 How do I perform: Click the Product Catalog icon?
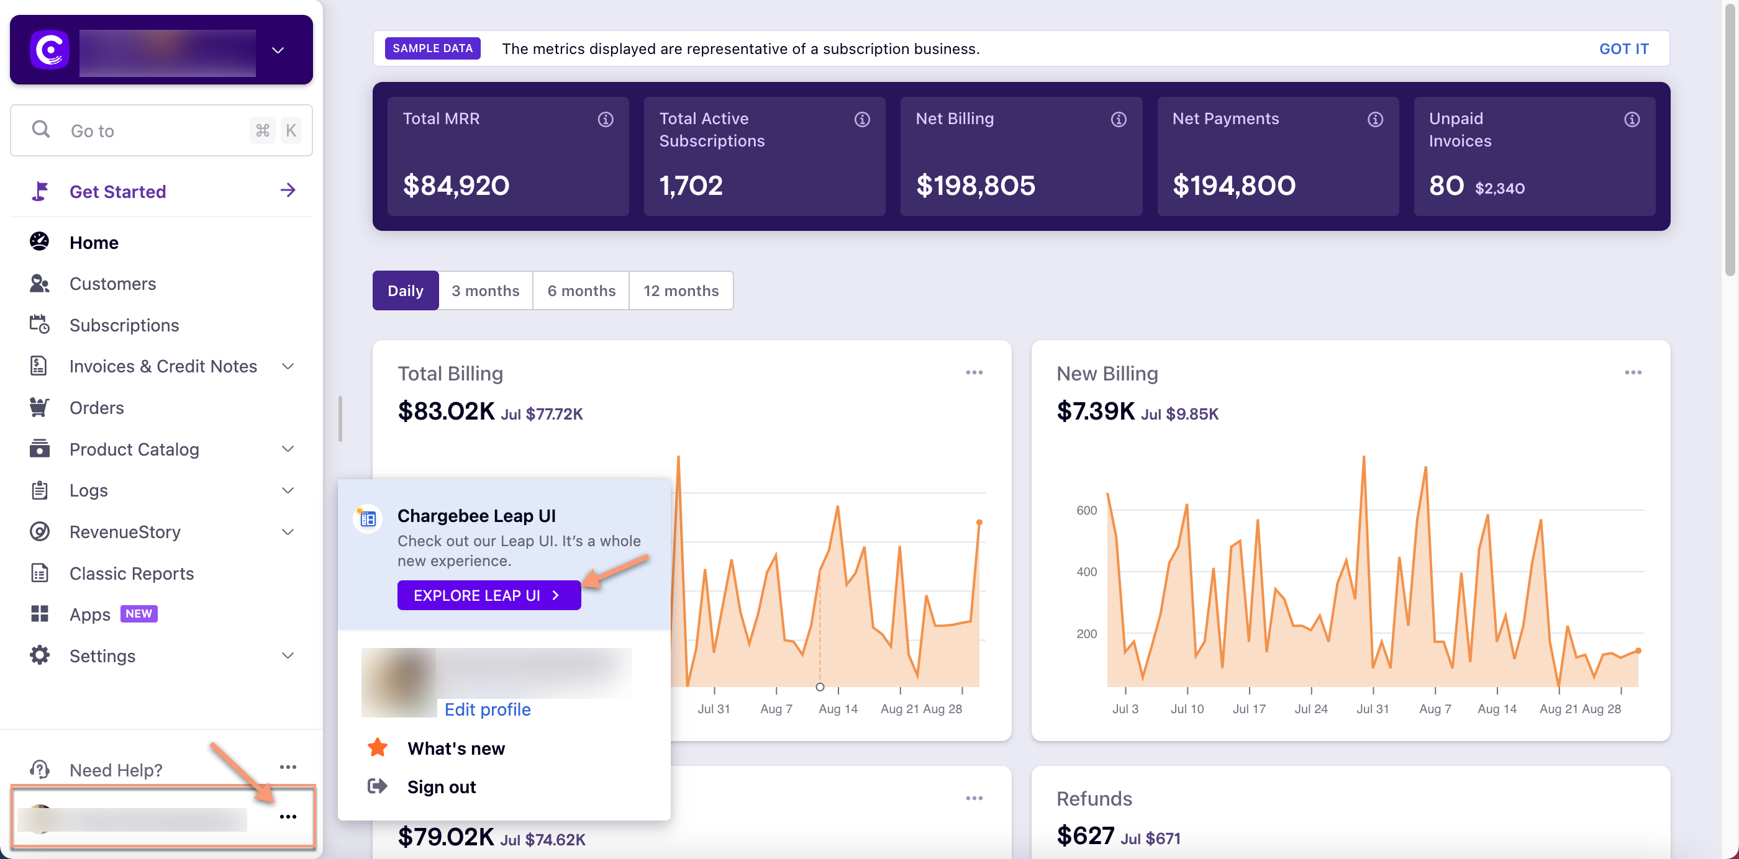point(40,449)
